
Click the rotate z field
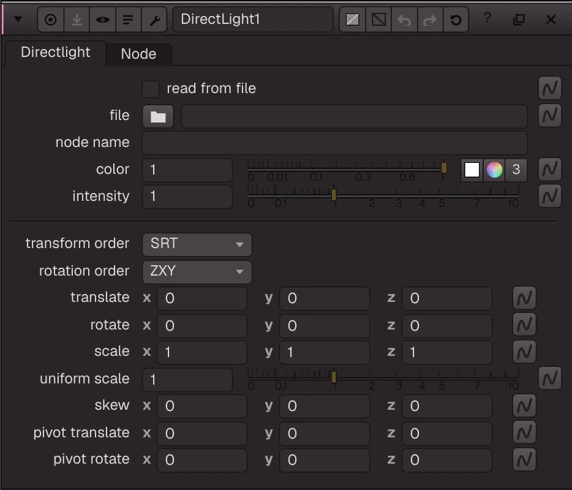coord(447,326)
